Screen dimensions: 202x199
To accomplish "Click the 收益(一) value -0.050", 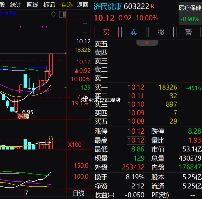I will 135,195.
